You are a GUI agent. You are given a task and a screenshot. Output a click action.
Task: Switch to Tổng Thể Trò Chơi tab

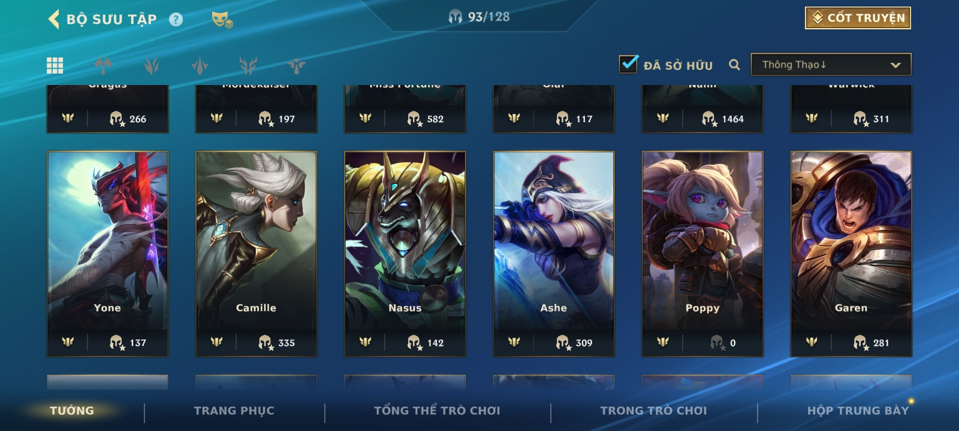[437, 411]
